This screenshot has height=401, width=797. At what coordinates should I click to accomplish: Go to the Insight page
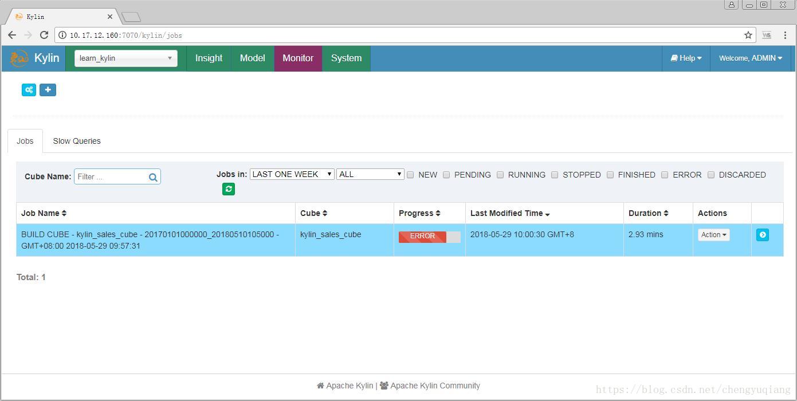[209, 58]
